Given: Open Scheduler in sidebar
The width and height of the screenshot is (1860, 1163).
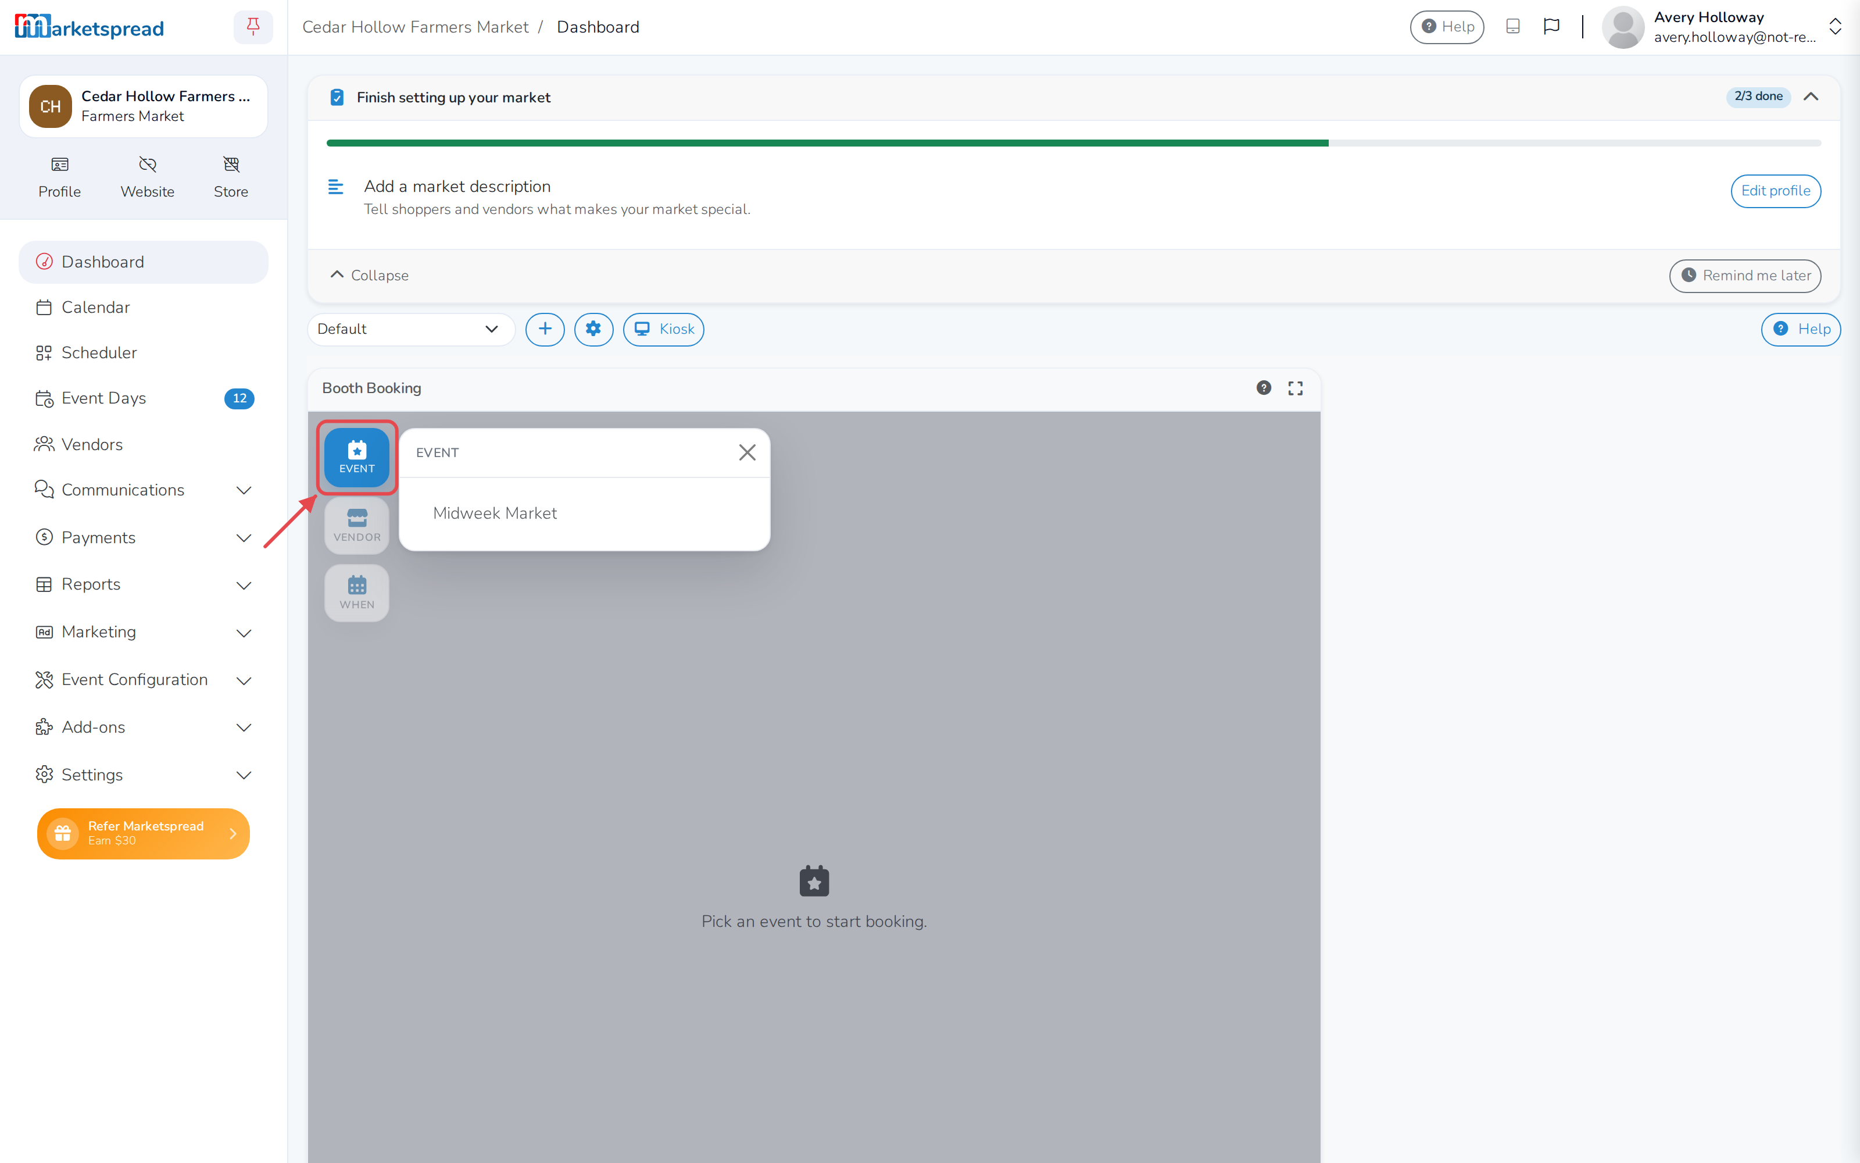Looking at the screenshot, I should click(x=143, y=353).
